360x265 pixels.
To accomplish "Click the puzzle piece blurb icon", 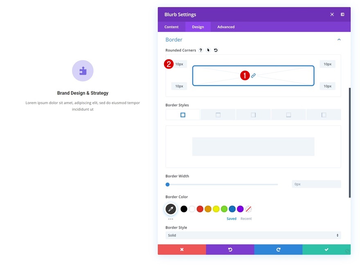I will [83, 71].
